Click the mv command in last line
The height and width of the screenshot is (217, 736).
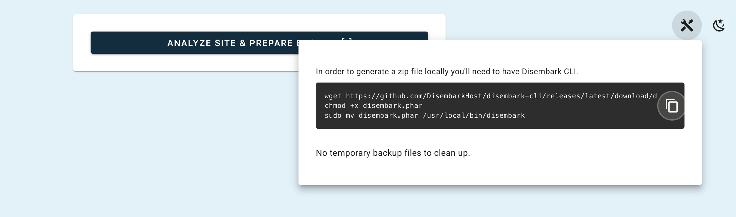tap(350, 116)
